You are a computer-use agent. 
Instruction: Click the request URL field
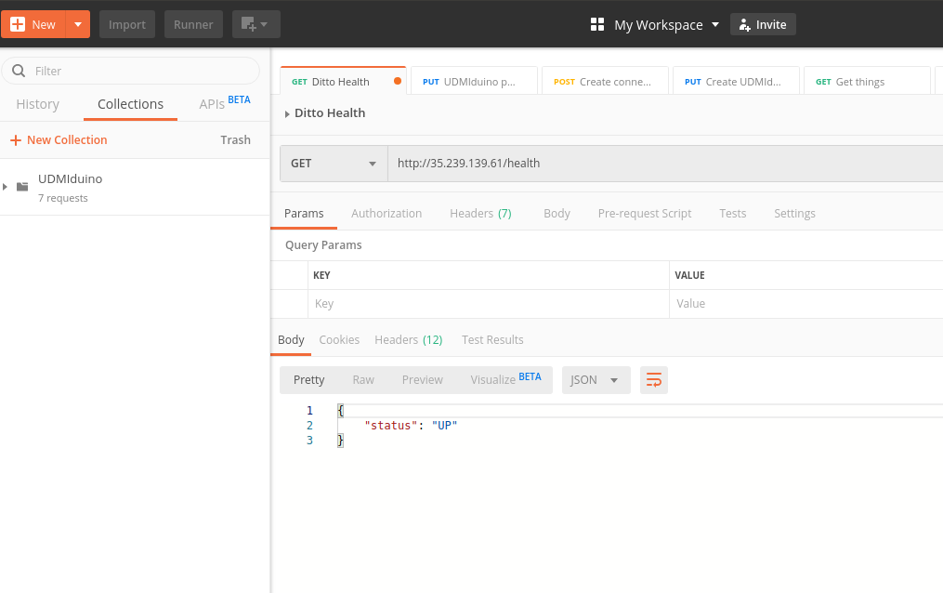[x=665, y=164]
